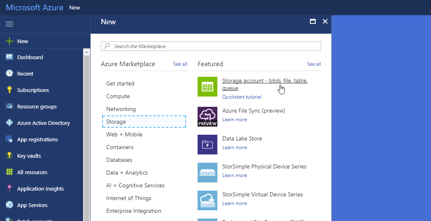Image resolution: width=431 pixels, height=221 pixels.
Task: Click the Resource groups cube icon
Action: coord(9,106)
